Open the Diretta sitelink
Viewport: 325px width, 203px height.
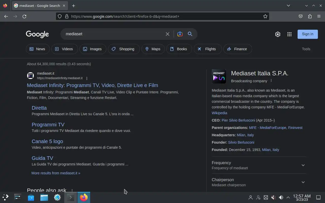point(39,108)
